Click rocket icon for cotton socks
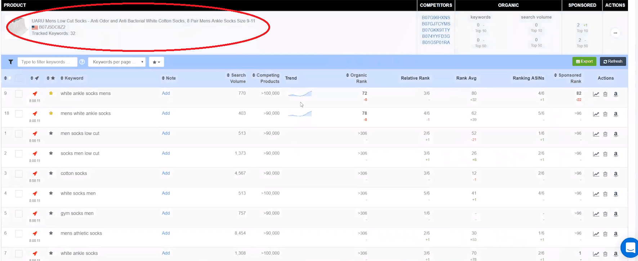Viewport: 638px width, 261px height. (x=35, y=174)
